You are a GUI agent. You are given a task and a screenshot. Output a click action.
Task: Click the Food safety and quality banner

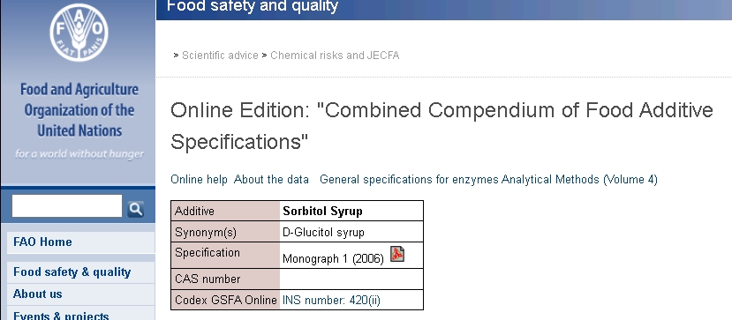(x=253, y=6)
